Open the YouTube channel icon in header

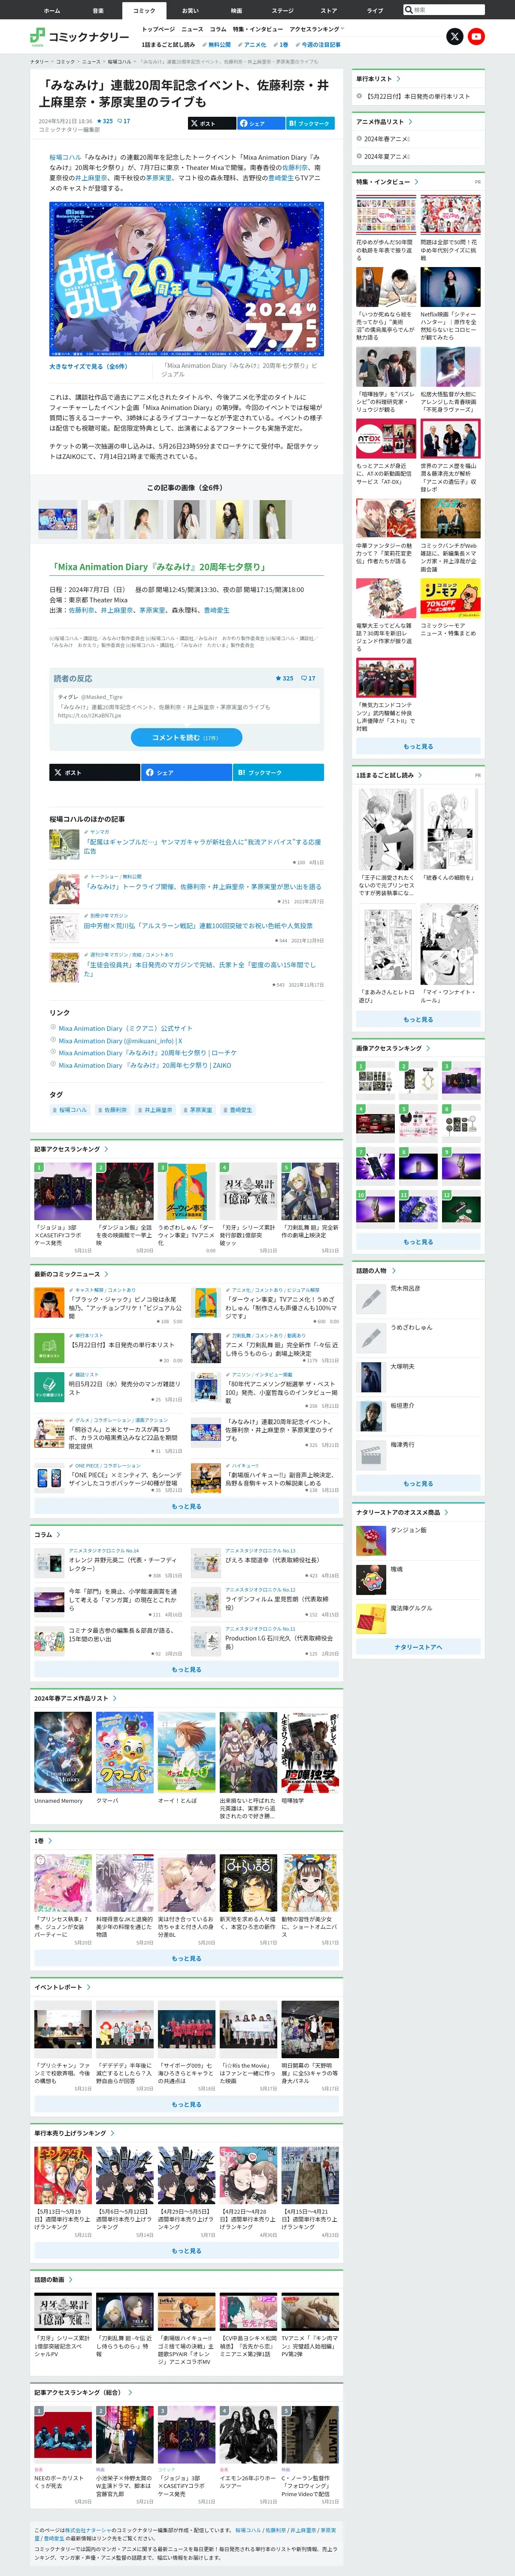[x=476, y=36]
